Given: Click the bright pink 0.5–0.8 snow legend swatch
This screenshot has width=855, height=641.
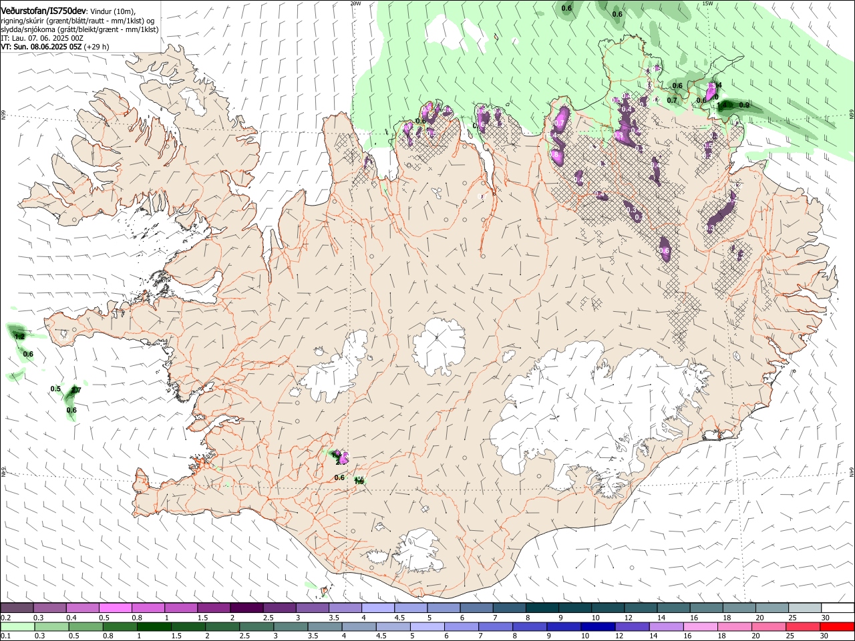Looking at the screenshot, I should (115, 608).
